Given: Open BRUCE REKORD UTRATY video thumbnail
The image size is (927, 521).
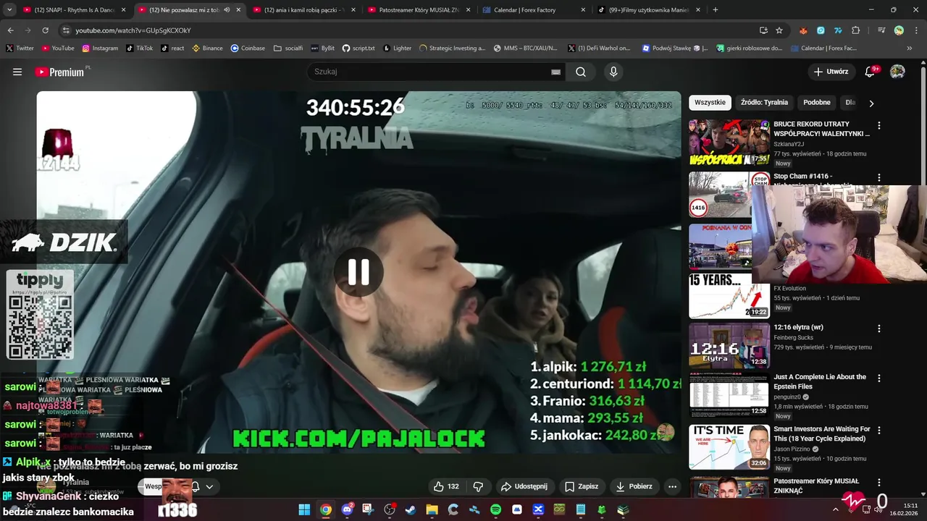Looking at the screenshot, I should [x=729, y=143].
